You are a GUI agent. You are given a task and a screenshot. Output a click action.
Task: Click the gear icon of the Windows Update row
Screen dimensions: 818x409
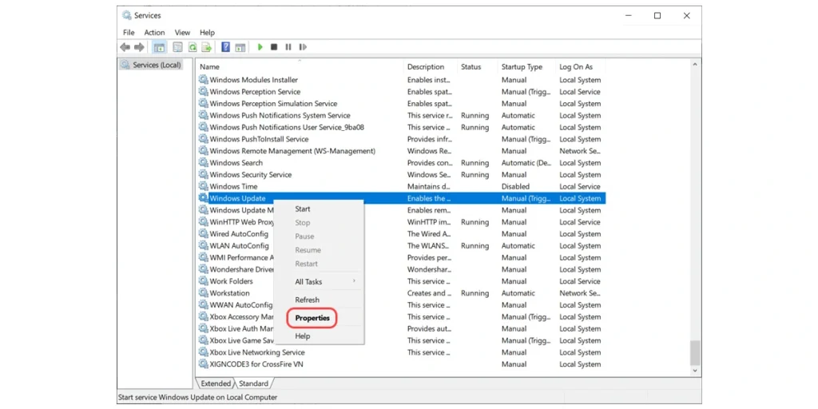click(x=204, y=198)
